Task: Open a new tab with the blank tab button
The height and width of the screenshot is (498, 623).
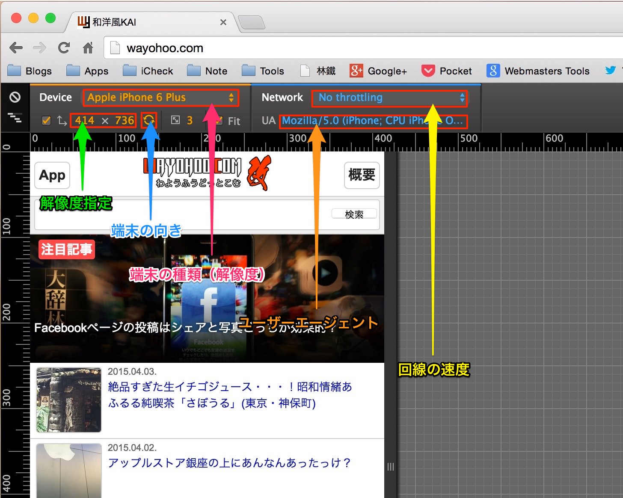Action: point(252,22)
